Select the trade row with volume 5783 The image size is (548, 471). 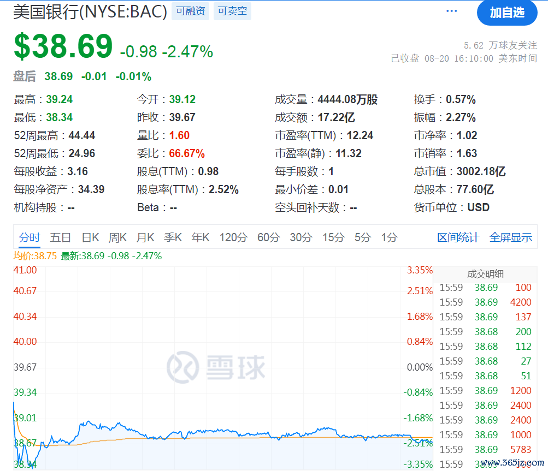coord(485,450)
